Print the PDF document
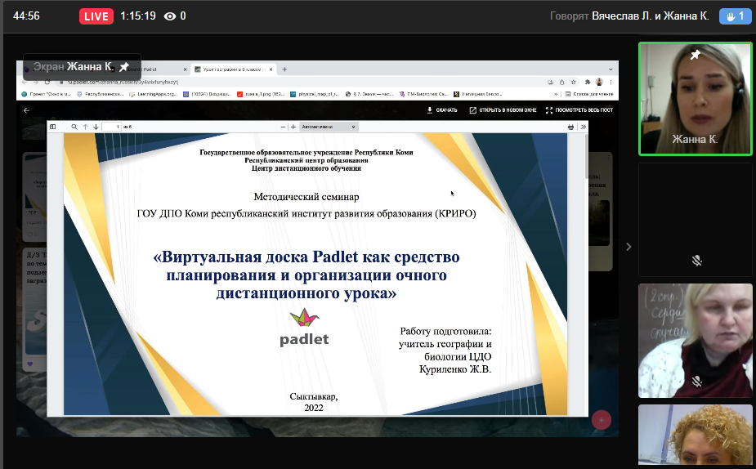Viewport: 756px width, 469px height. click(570, 127)
